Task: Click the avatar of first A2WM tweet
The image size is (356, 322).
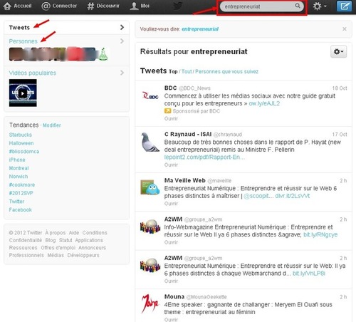Action: pos(150,226)
